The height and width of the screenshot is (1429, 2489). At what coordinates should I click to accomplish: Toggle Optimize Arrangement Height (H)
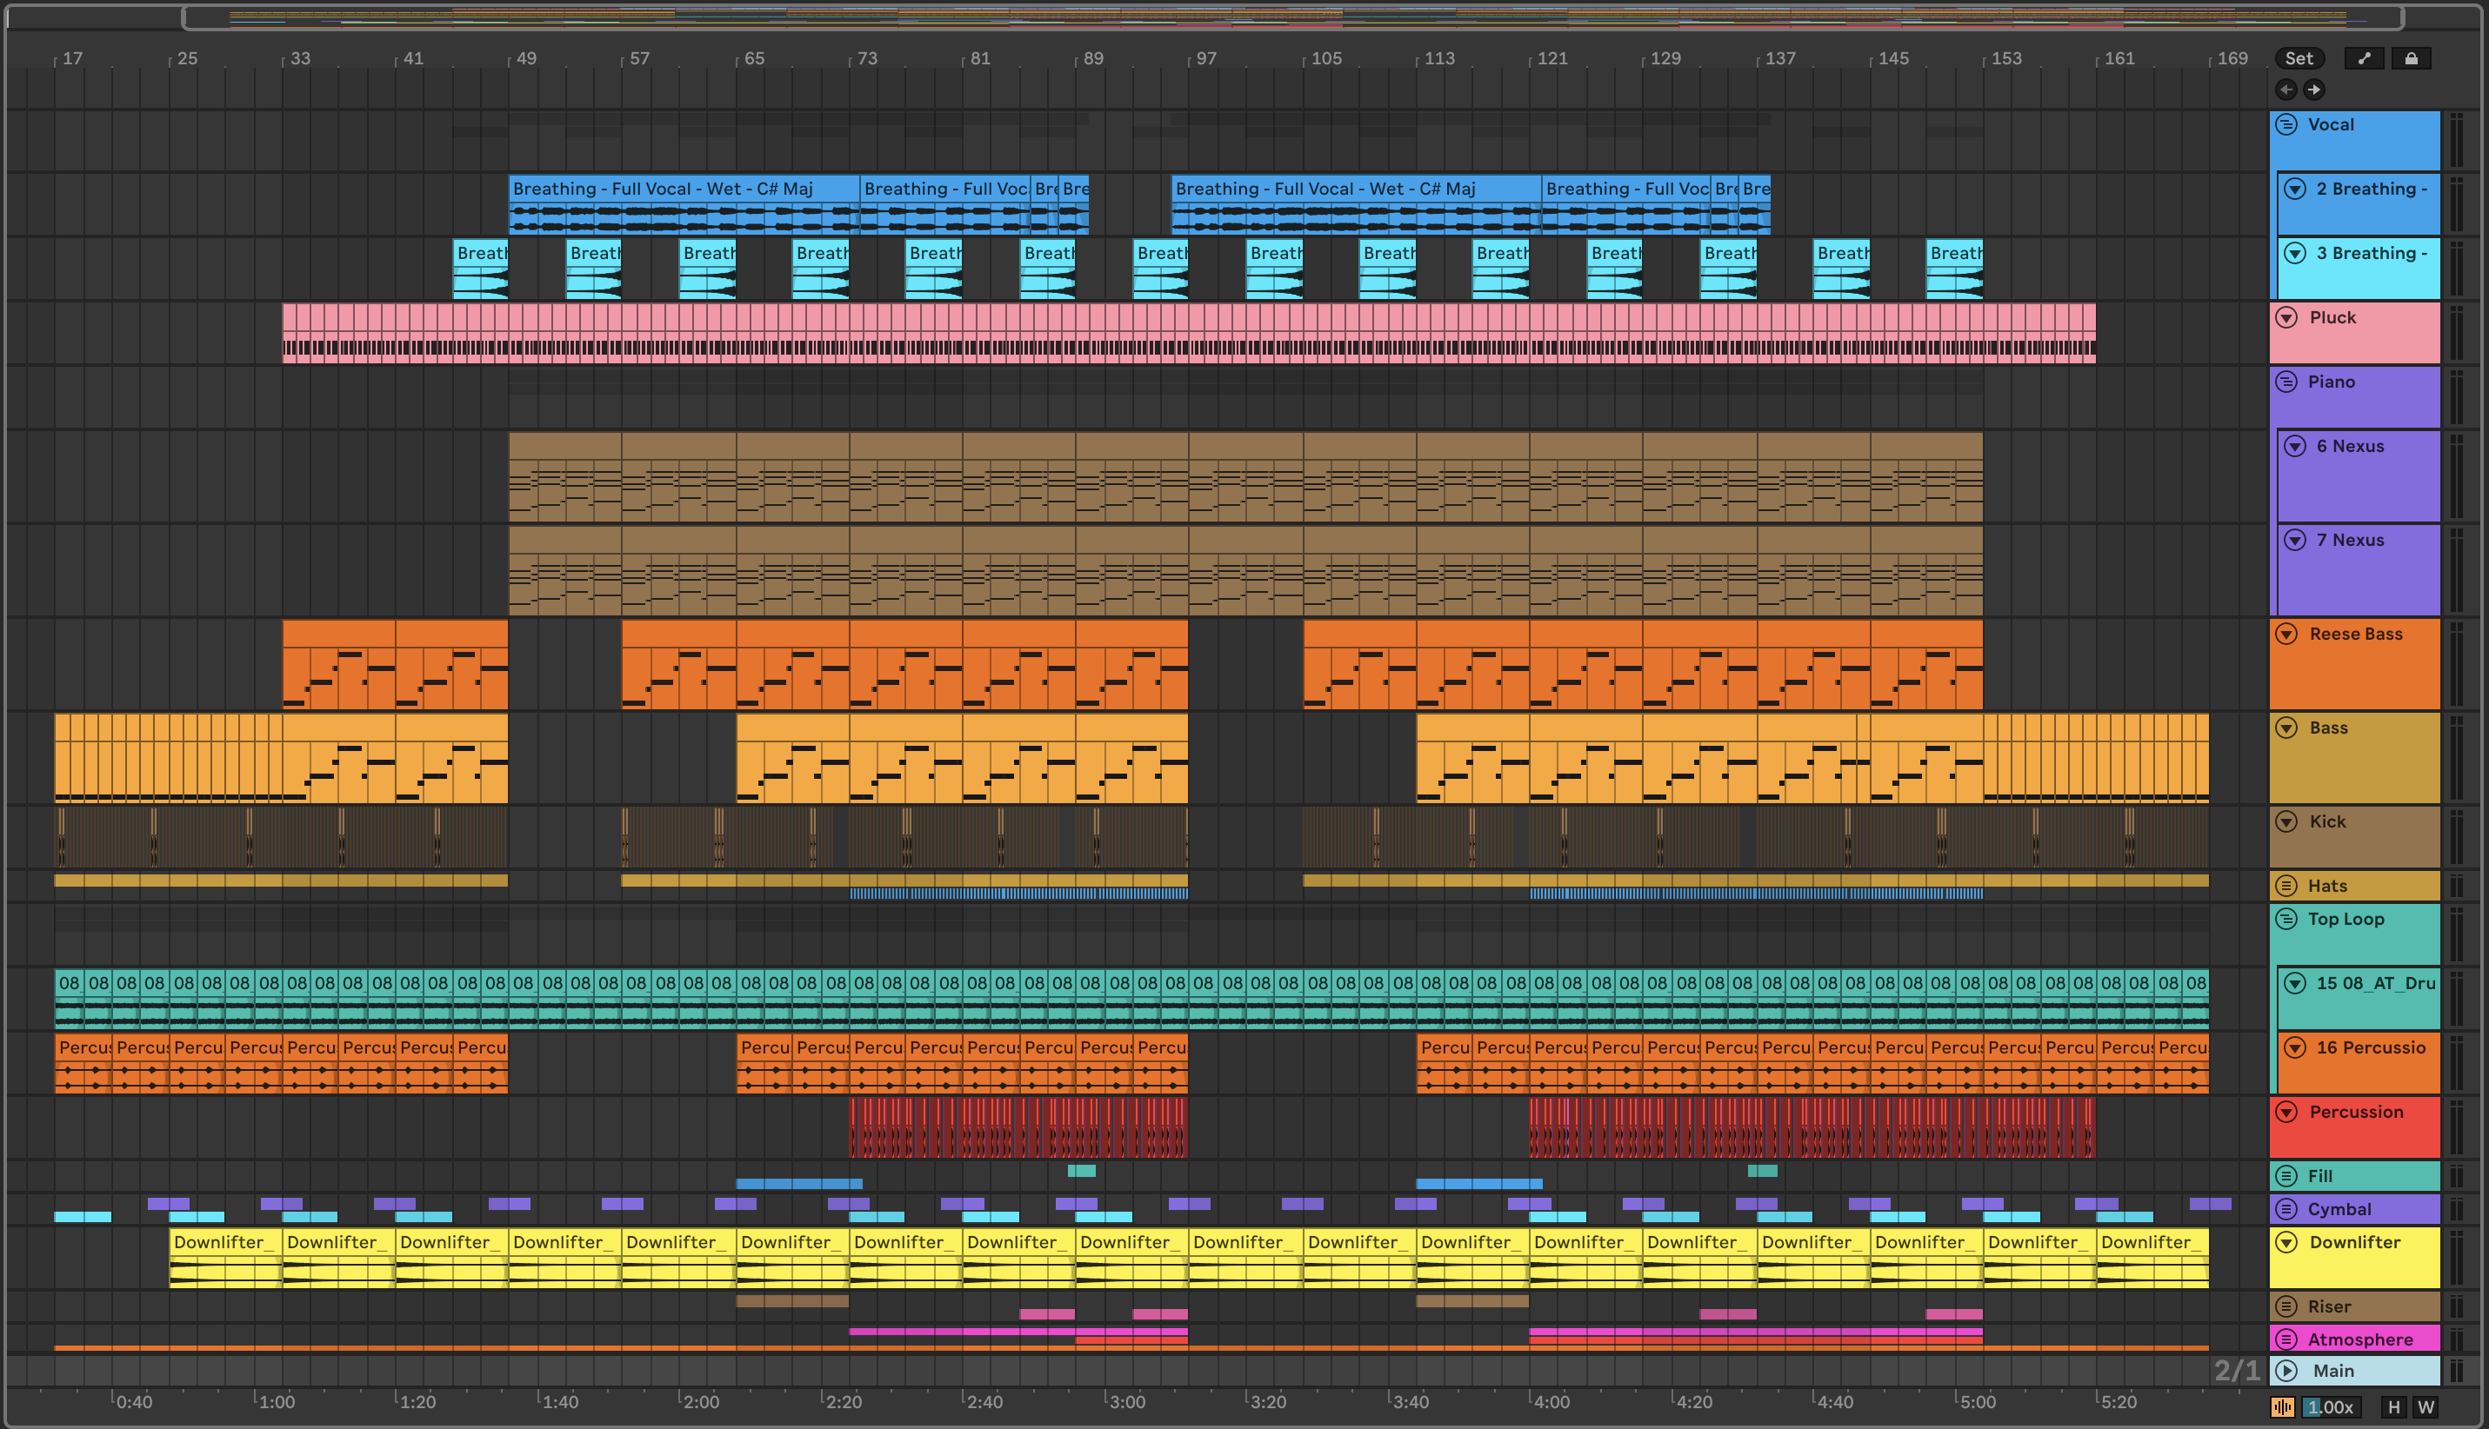(x=2393, y=1407)
